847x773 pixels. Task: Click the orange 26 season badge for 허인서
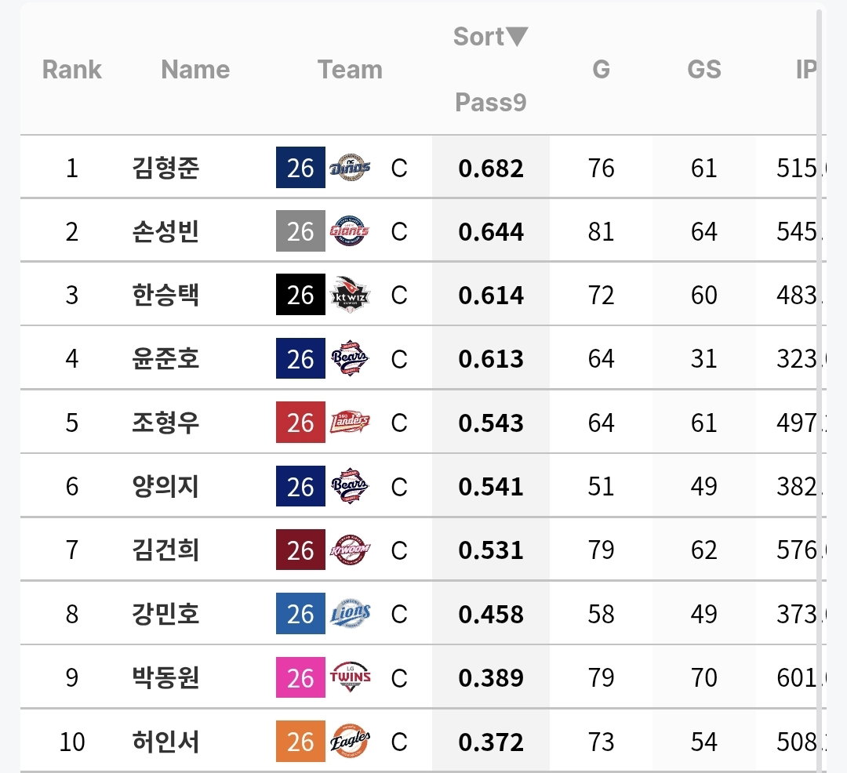300,741
